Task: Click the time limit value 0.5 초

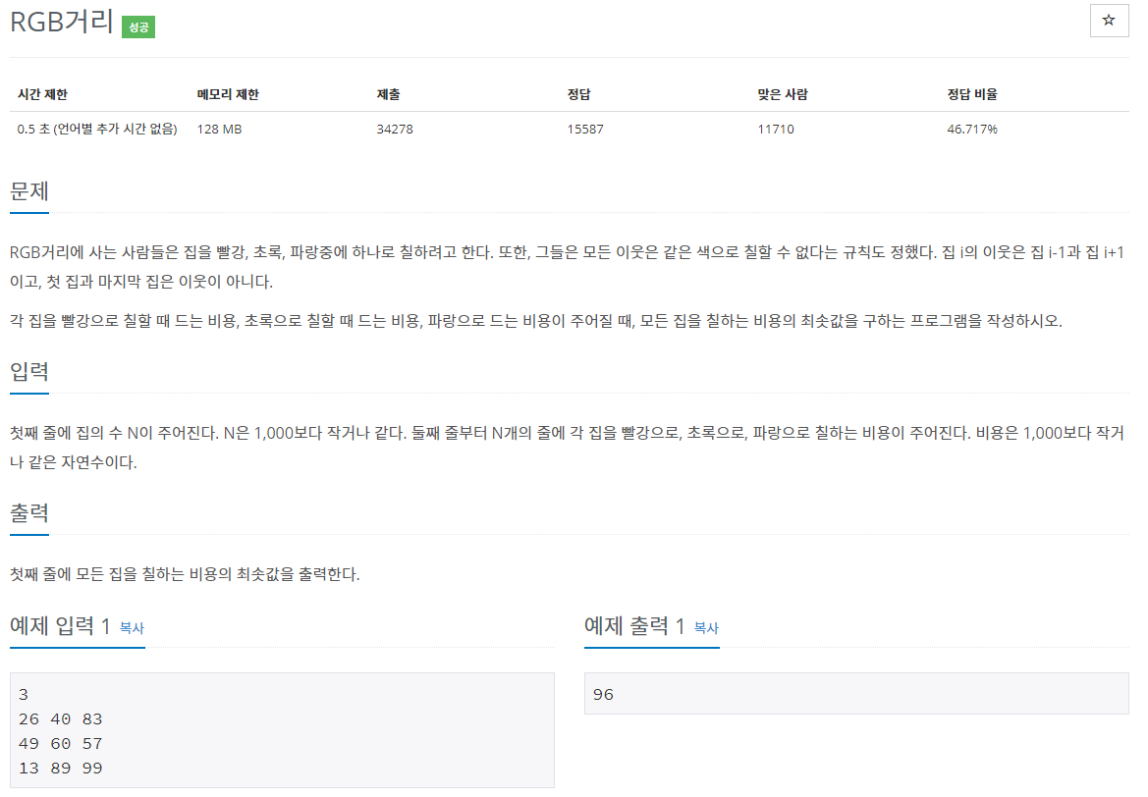Action: click(x=97, y=129)
